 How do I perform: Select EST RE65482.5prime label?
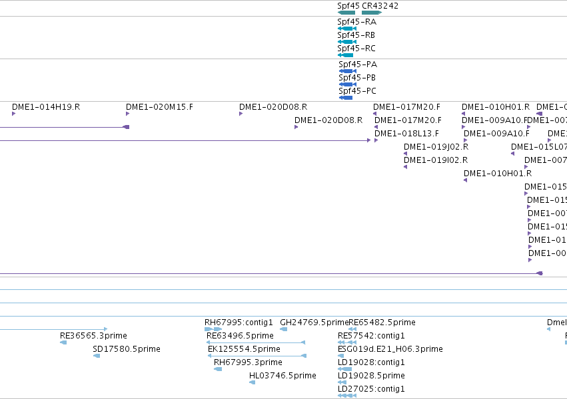[x=382, y=323]
